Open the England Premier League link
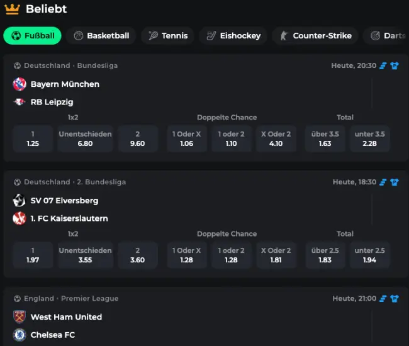This screenshot has height=346, width=409. click(70, 298)
